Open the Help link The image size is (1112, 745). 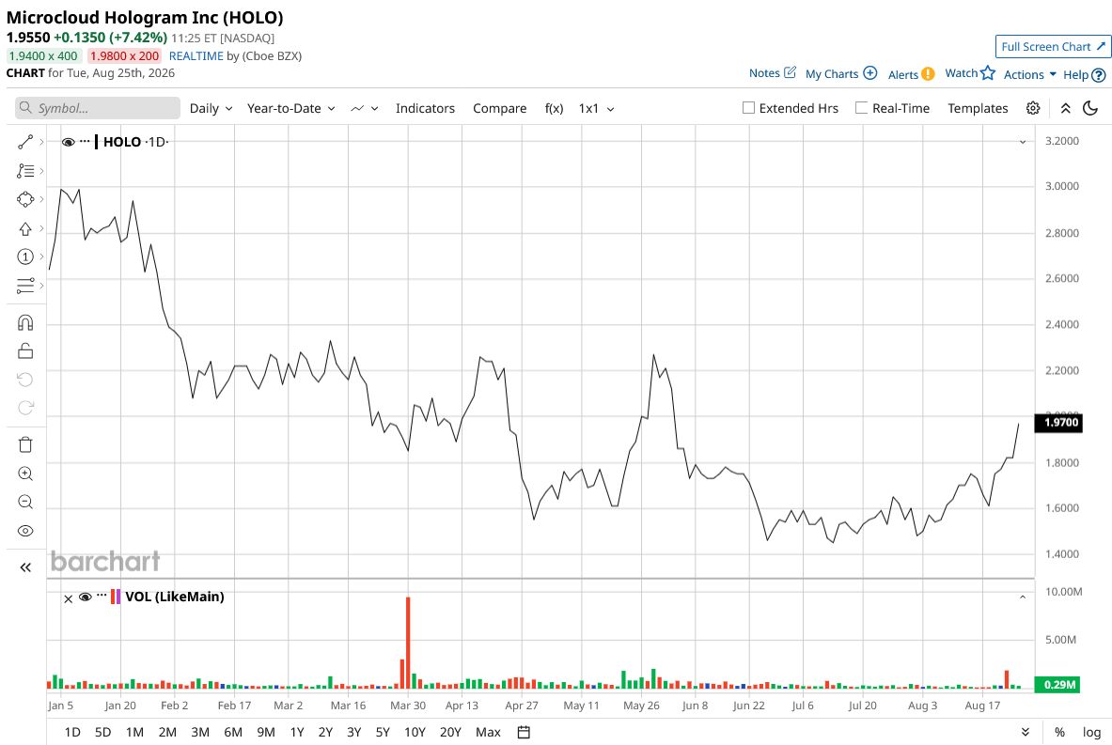(x=1085, y=74)
